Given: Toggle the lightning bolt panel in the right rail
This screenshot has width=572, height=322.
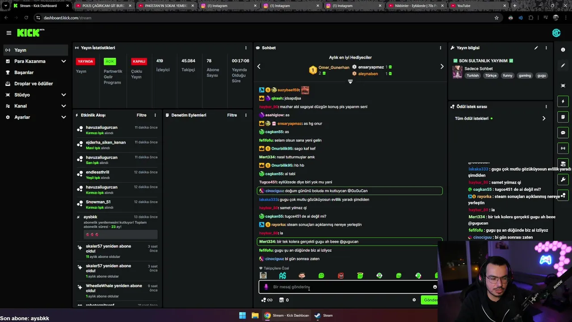Looking at the screenshot, I should pos(563,102).
